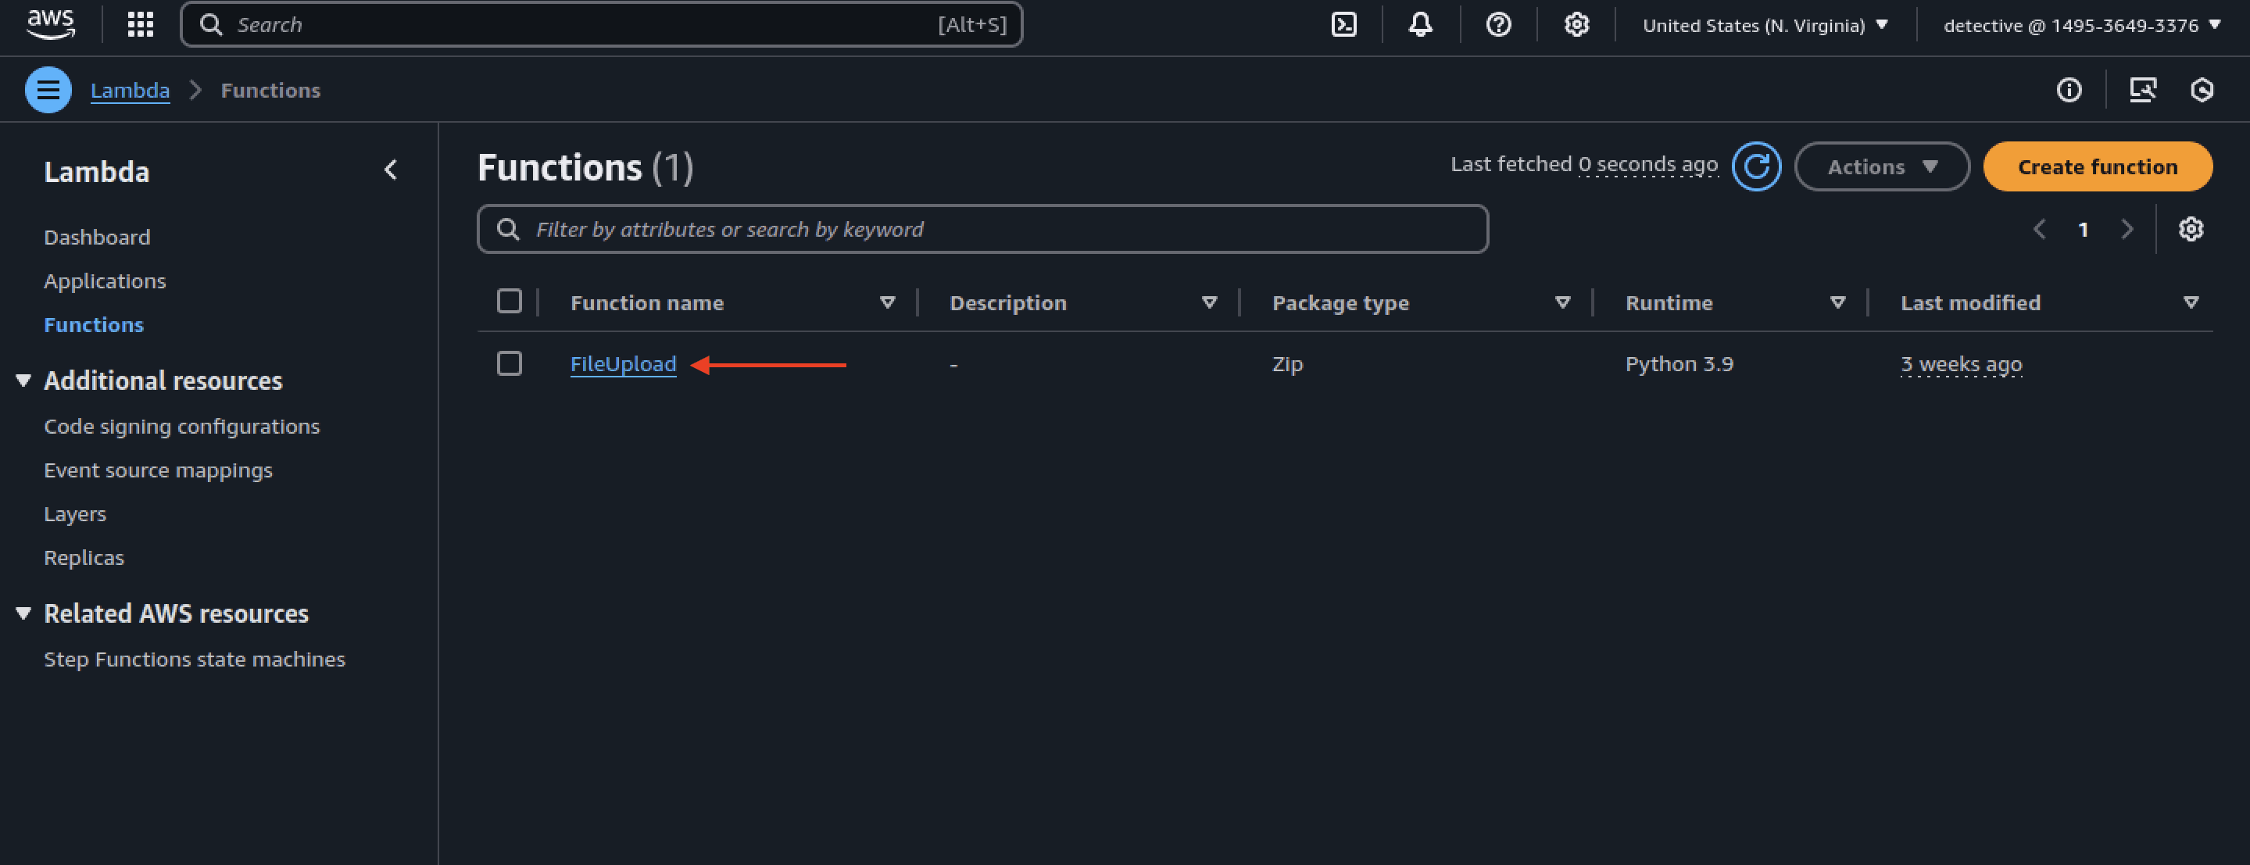Open table preferences gear icon
Viewport: 2250px width, 865px height.
pyautogui.click(x=2190, y=229)
